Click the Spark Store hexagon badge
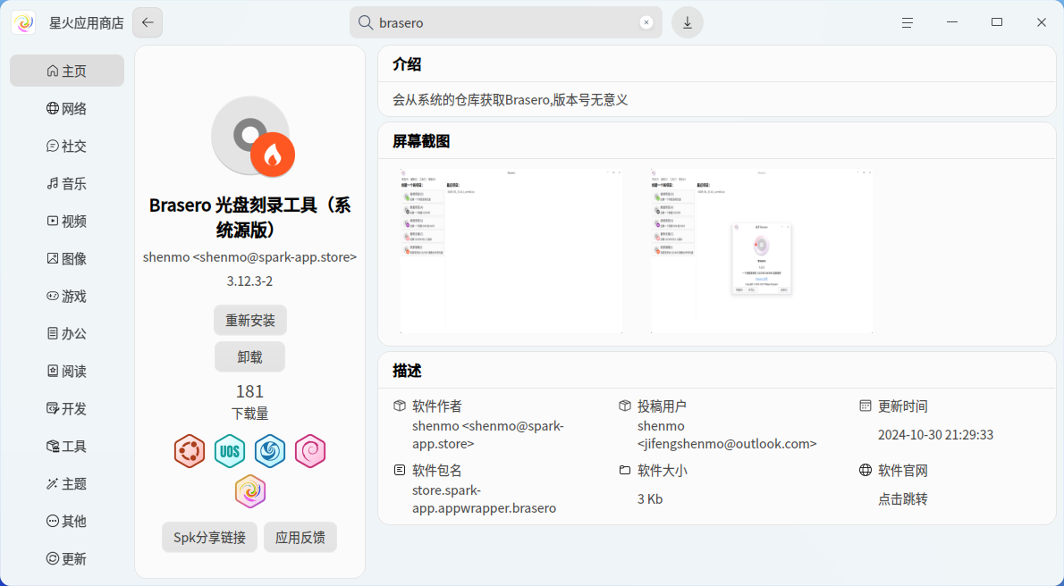This screenshot has width=1064, height=586. [250, 491]
